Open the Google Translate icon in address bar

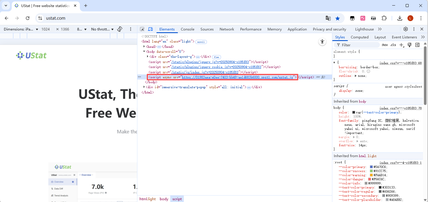328,18
